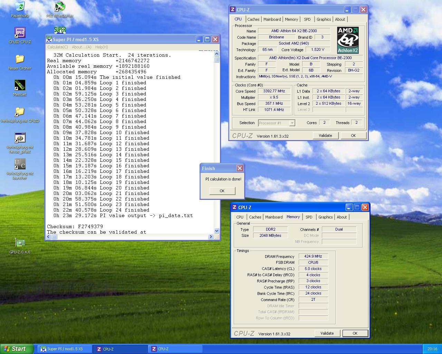The height and width of the screenshot is (354, 442).
Task: Switch to Mainboard tab in lower CPU-Z
Action: (x=274, y=217)
